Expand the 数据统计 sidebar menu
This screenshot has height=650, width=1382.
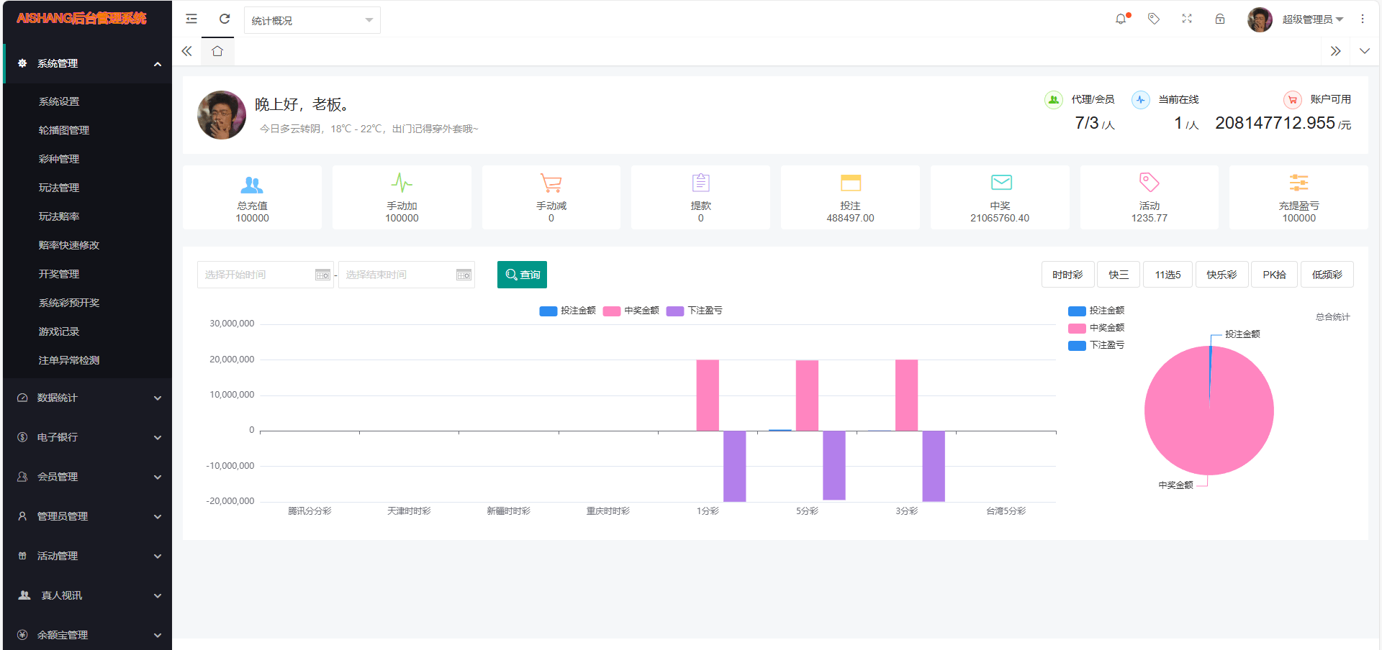pyautogui.click(x=86, y=398)
